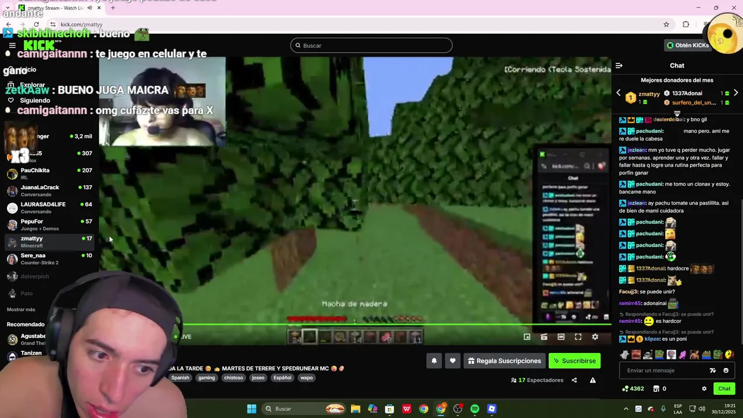Open the chat settings gear
Screen dimensions: 743x418
pos(704,389)
